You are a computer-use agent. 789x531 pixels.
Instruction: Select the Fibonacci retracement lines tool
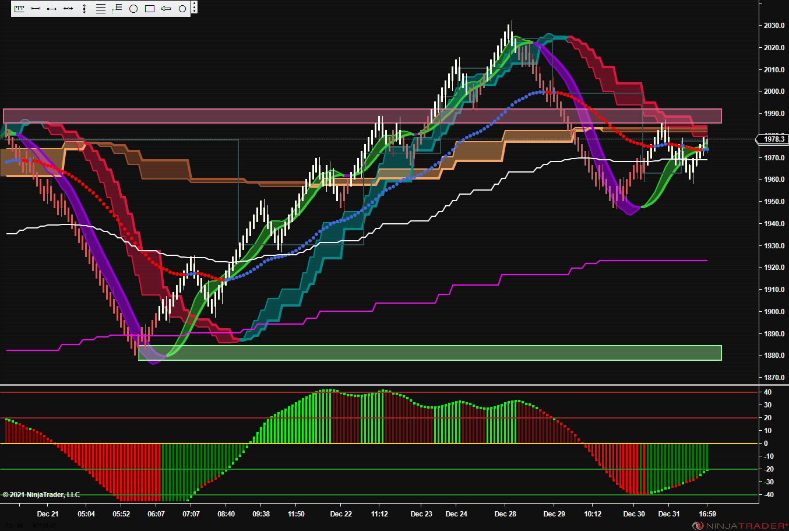(101, 9)
